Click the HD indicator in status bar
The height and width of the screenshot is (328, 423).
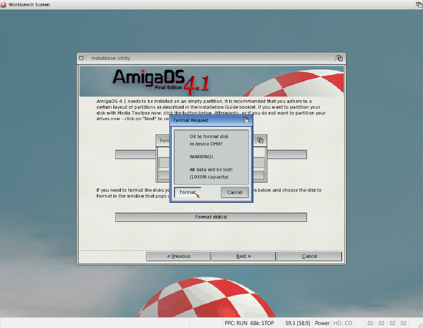(x=337, y=323)
